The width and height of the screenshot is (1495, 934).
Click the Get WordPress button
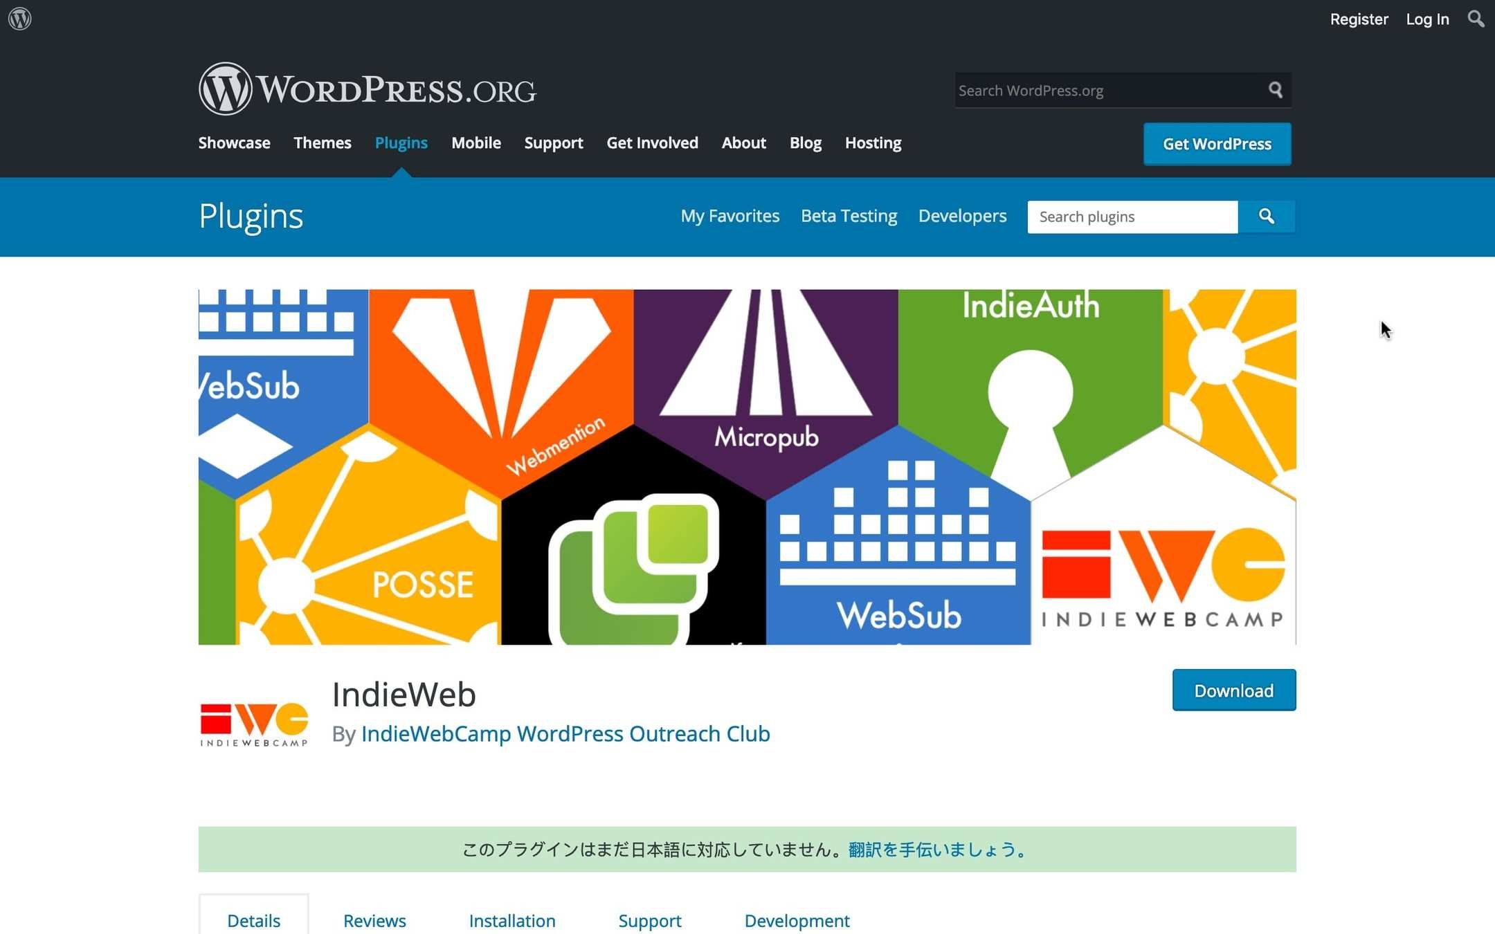(x=1216, y=144)
